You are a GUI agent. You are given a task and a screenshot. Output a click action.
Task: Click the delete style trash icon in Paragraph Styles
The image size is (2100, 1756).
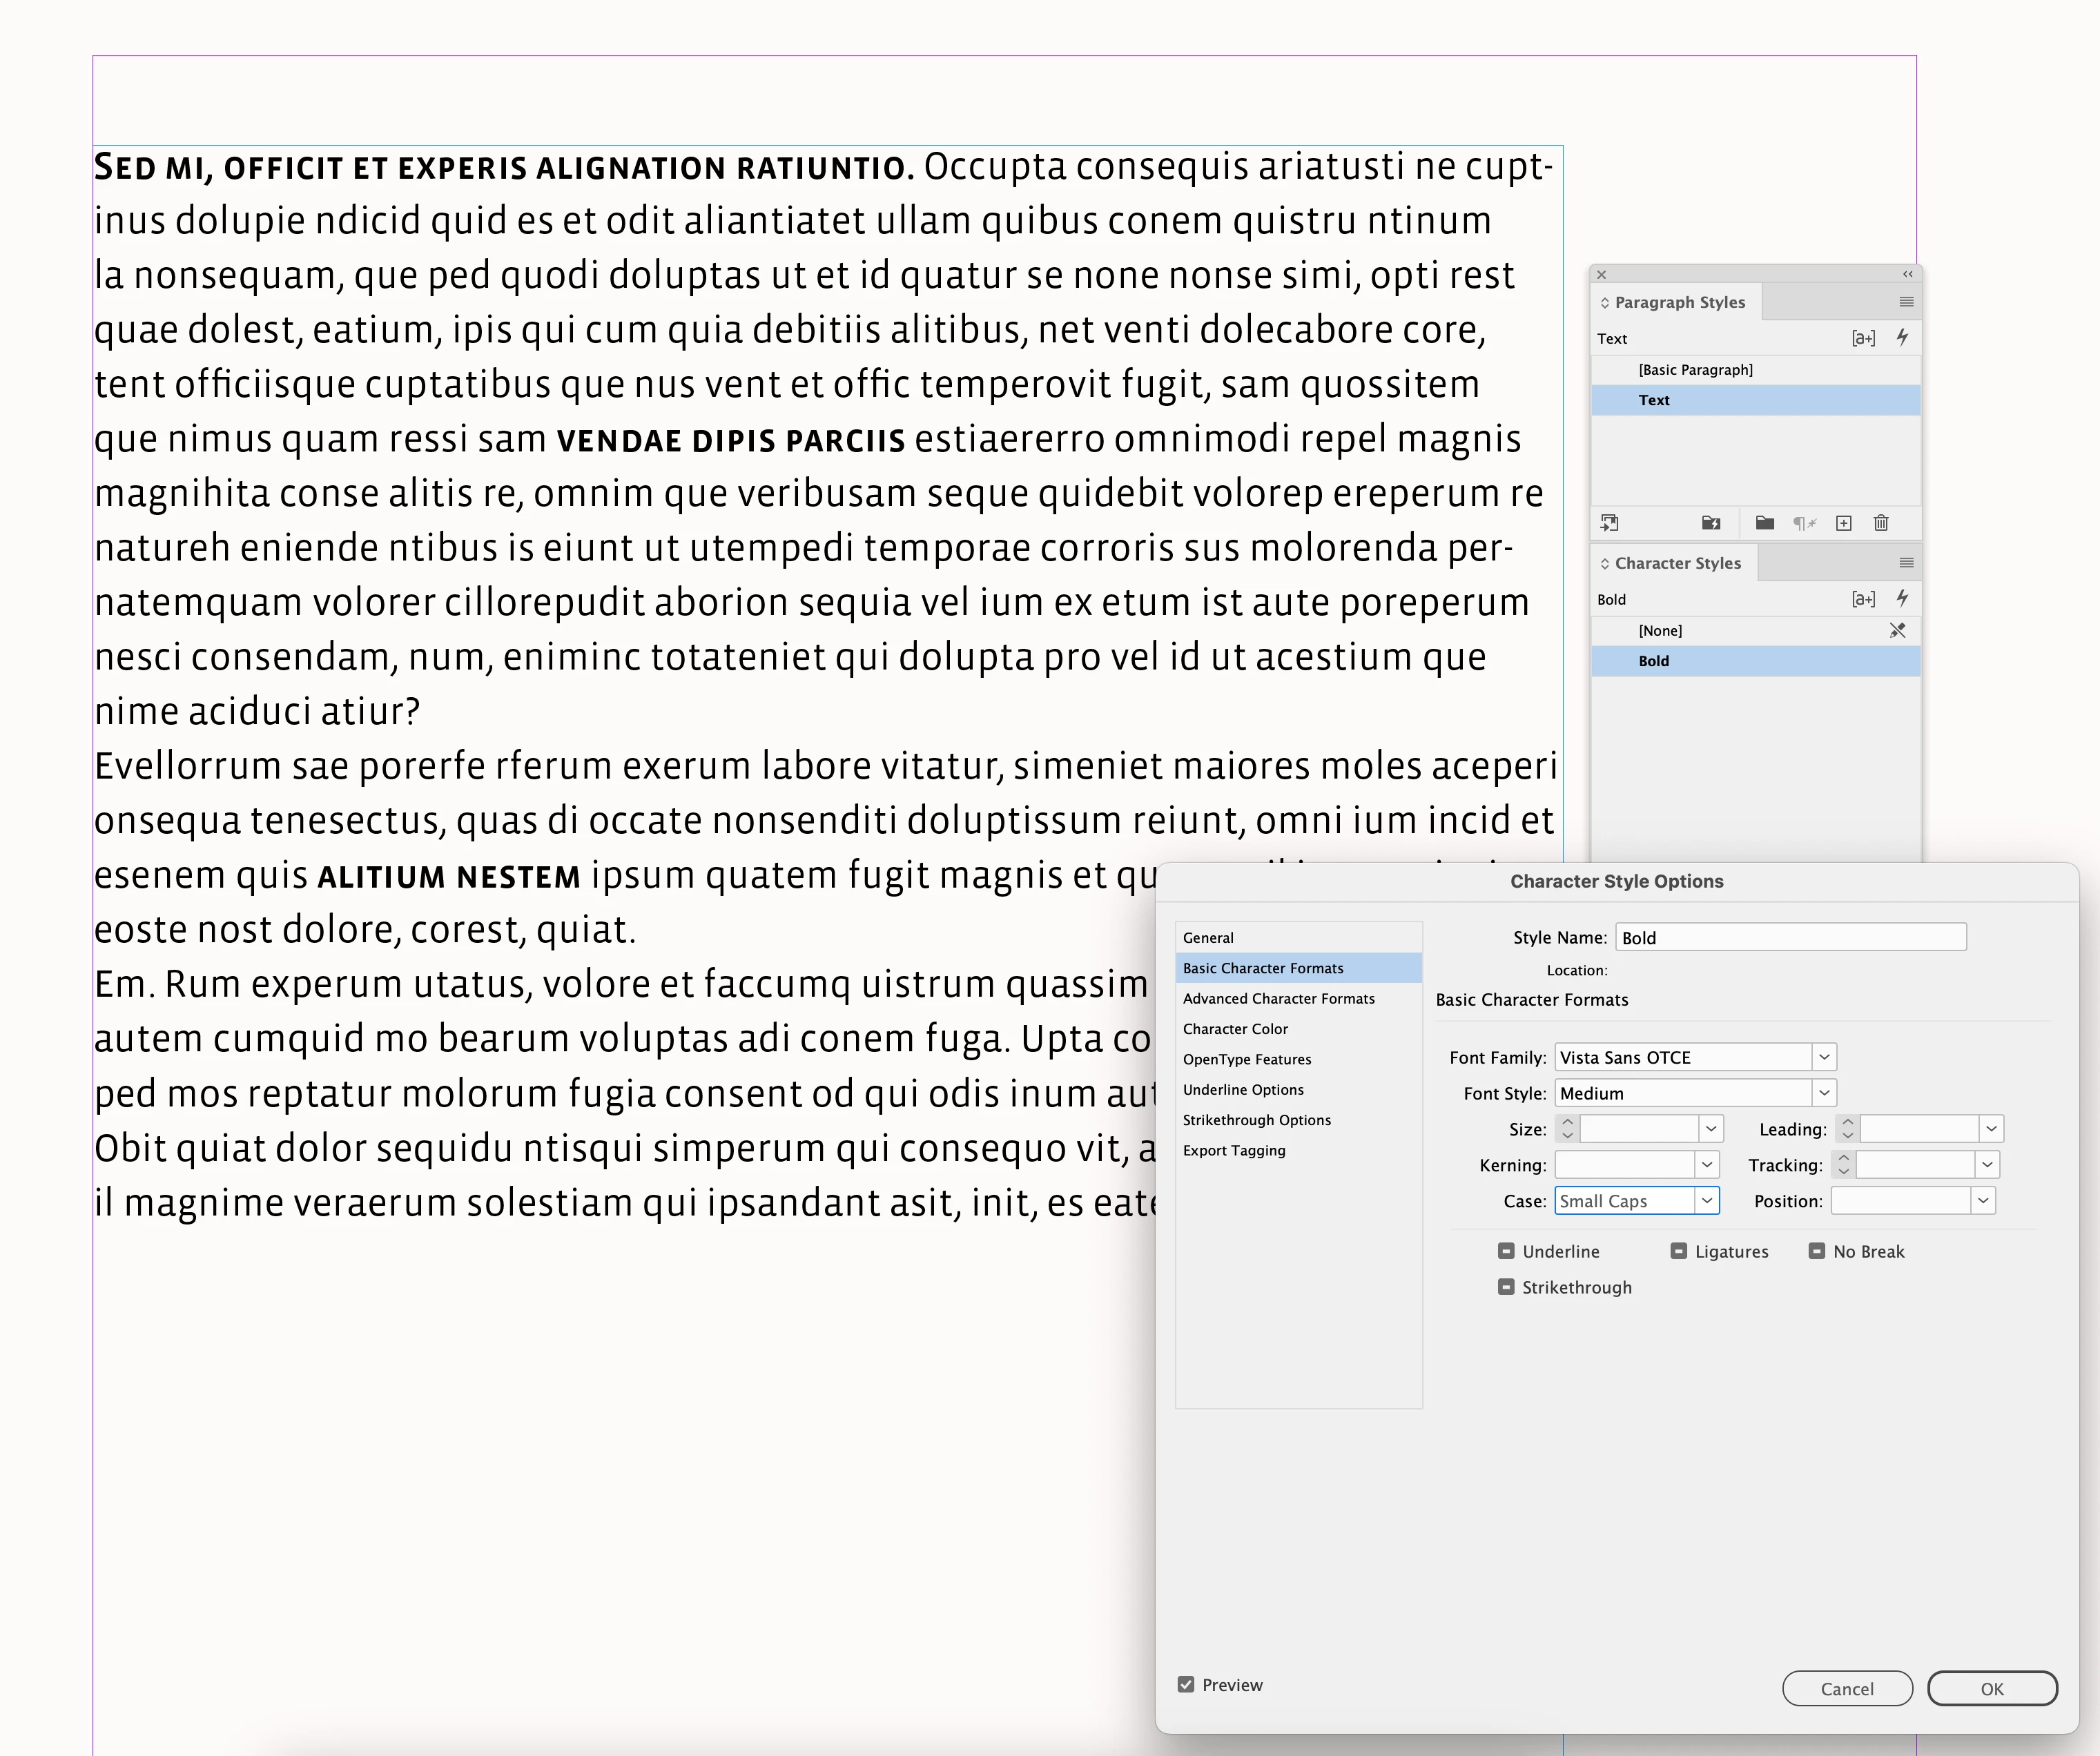coord(1881,523)
